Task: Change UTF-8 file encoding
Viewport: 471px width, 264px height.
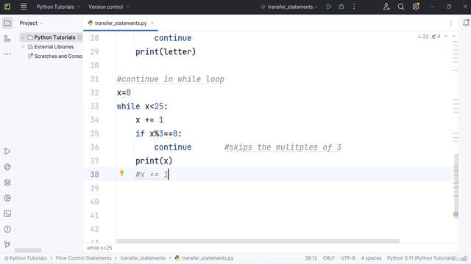Action: click(347, 258)
